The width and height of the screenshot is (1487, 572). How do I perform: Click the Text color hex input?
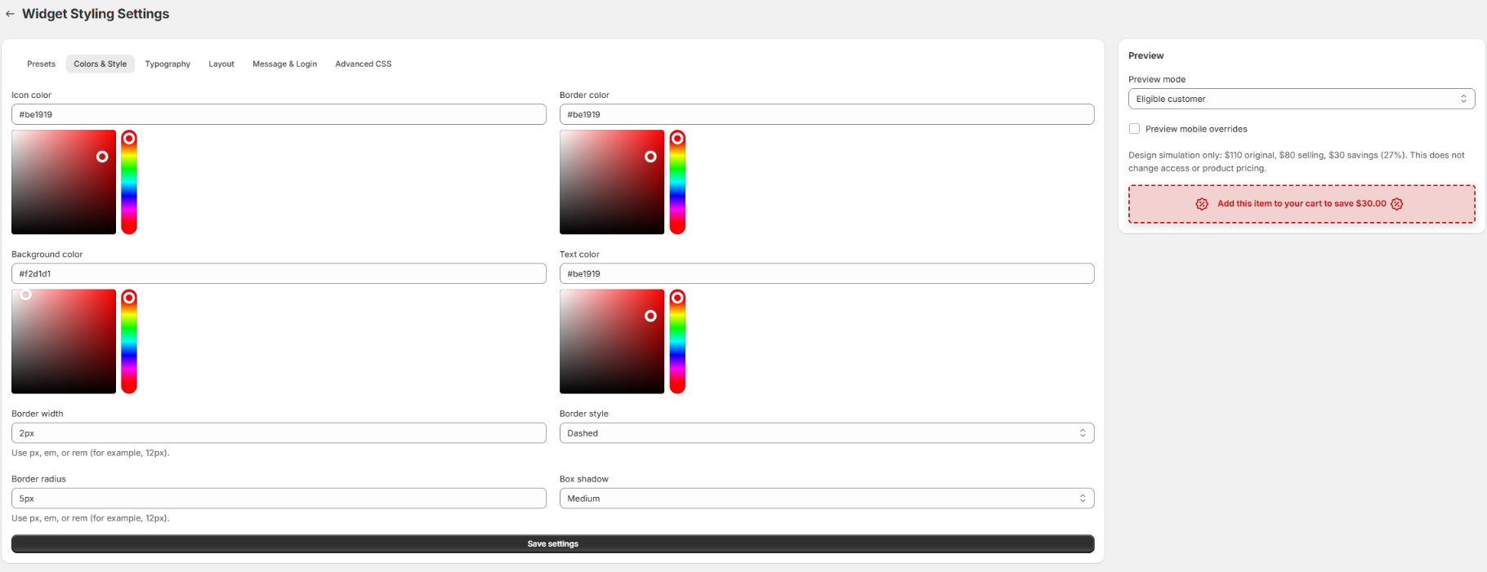point(827,273)
